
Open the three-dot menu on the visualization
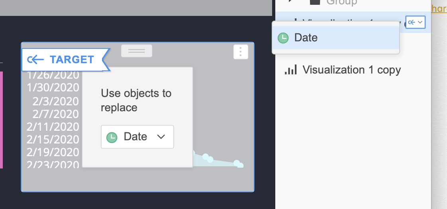241,52
